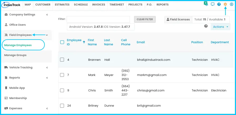Focus the Filter text field
The image size is (236, 115).
(98, 19)
